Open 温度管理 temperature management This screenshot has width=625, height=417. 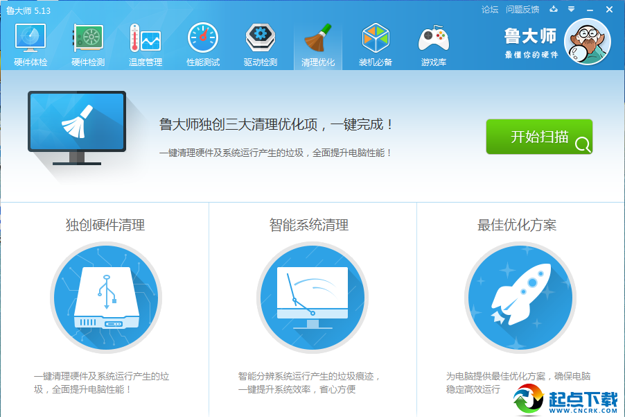pyautogui.click(x=146, y=44)
